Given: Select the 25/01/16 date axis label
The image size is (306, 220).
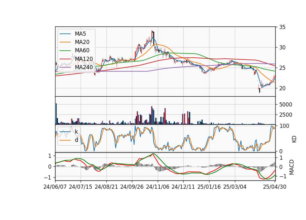Looking at the screenshot, I should [x=209, y=187].
